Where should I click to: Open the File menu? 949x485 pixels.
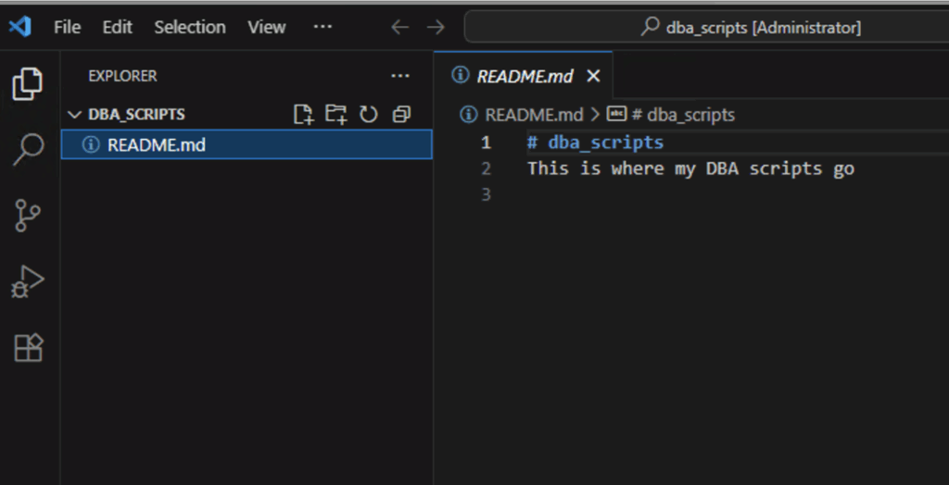pyautogui.click(x=67, y=27)
